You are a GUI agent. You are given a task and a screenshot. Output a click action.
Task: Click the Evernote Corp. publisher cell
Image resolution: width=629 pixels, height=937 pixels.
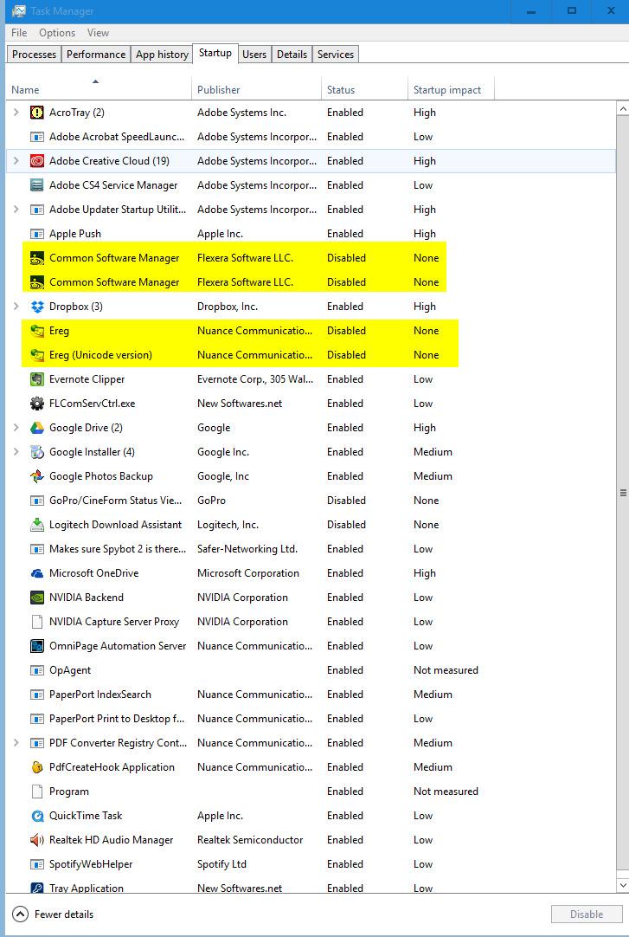[x=255, y=378]
